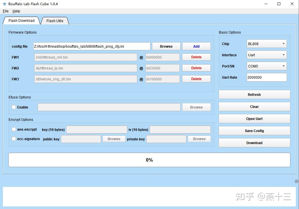Click the image expand icon at bottom right
Viewport: 299px width, 209px height.
point(296,181)
